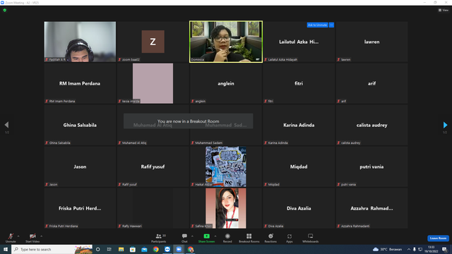Open the Windows Start menu
This screenshot has width=452, height=254.
(6, 249)
